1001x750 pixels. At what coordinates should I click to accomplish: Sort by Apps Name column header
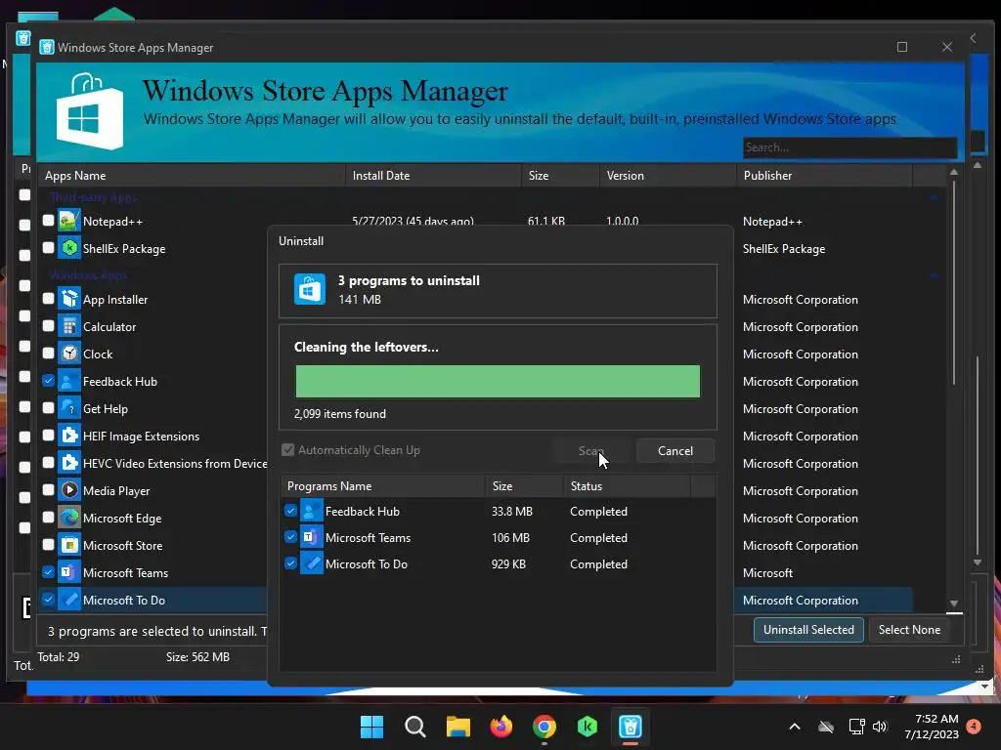193,176
